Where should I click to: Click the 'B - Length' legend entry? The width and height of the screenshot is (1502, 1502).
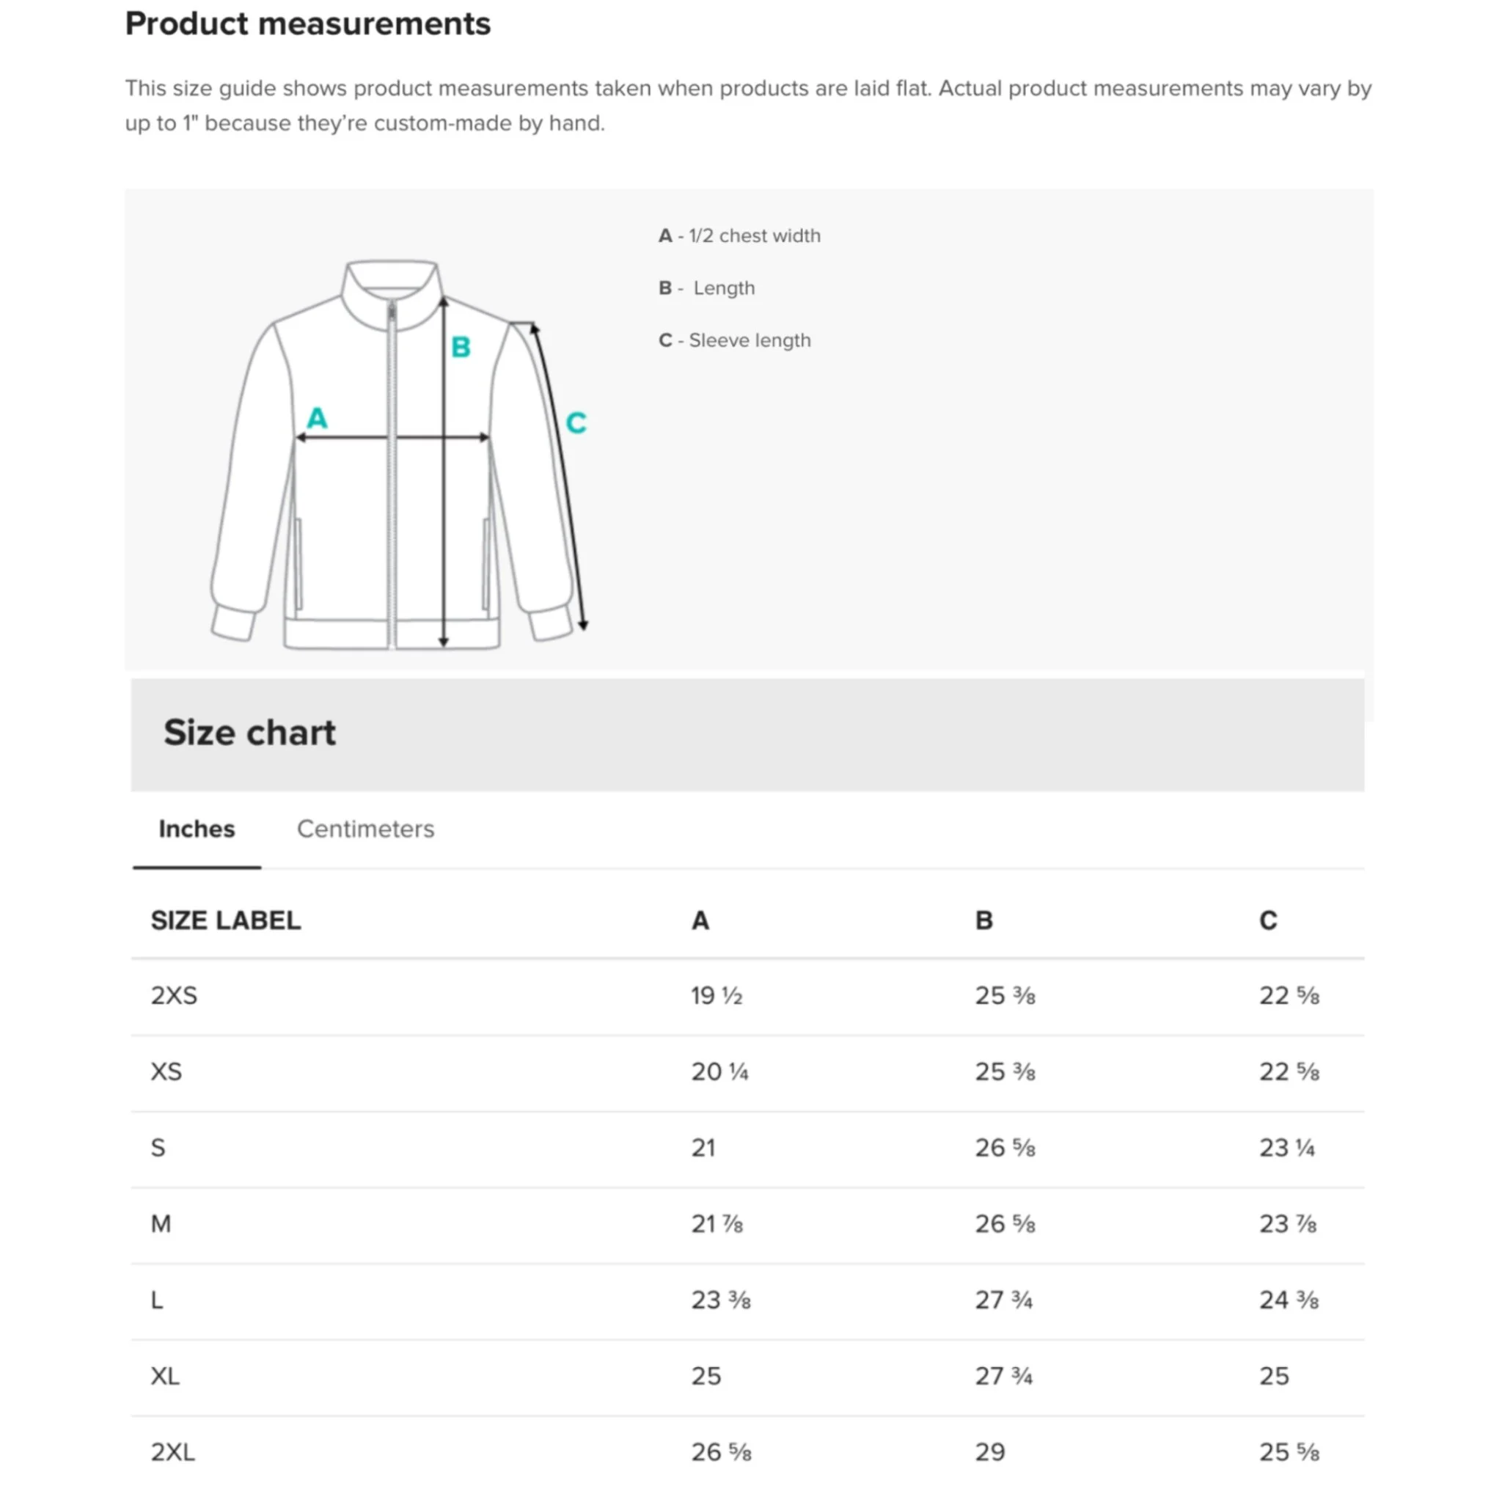(707, 287)
